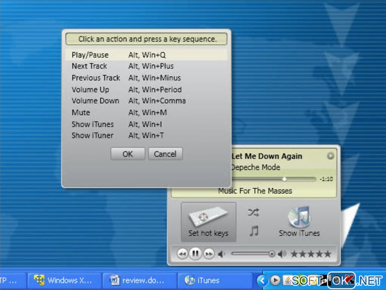Click the Set hot keys keyboard icon
Viewport: 386px width, 290px height.
point(208,216)
